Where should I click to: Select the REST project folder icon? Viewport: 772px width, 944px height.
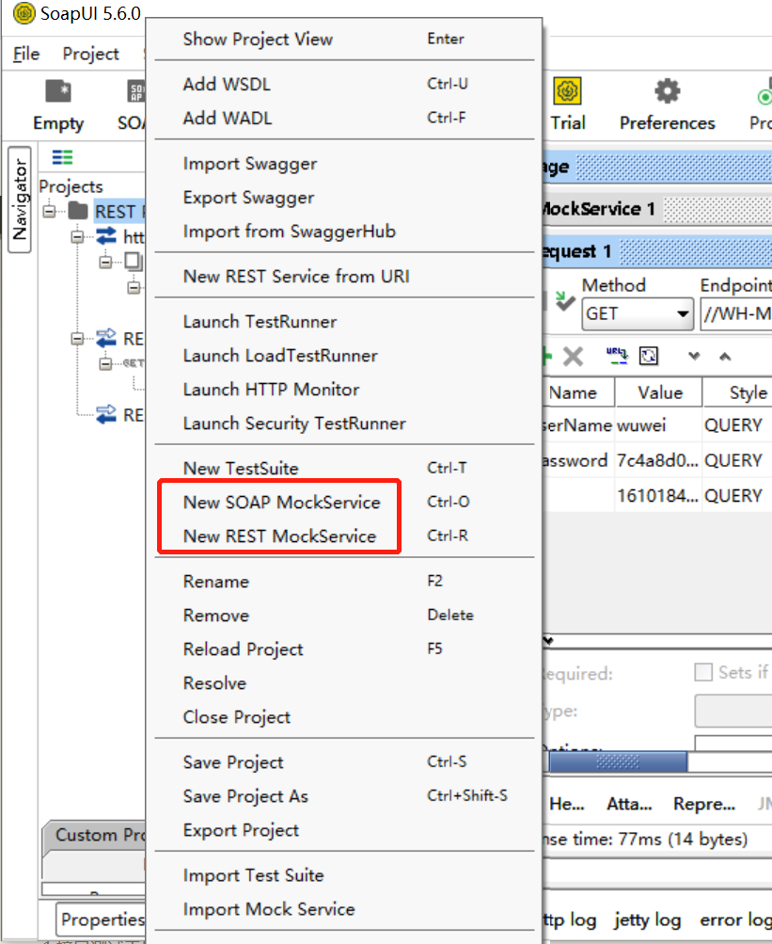pos(78,211)
